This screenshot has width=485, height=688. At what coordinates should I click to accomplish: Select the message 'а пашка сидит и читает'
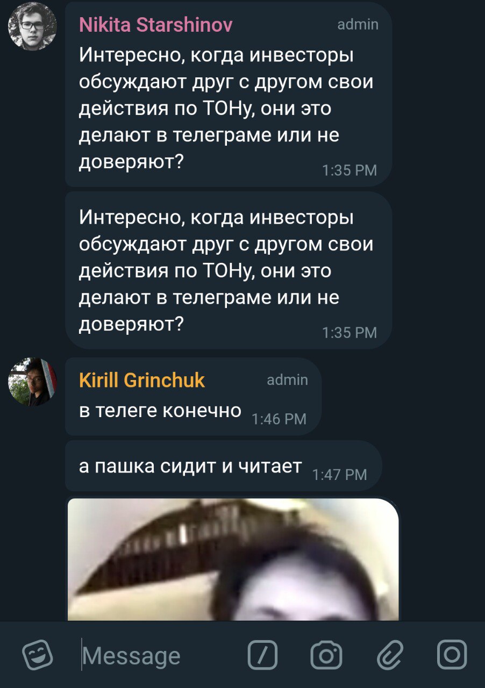(224, 466)
